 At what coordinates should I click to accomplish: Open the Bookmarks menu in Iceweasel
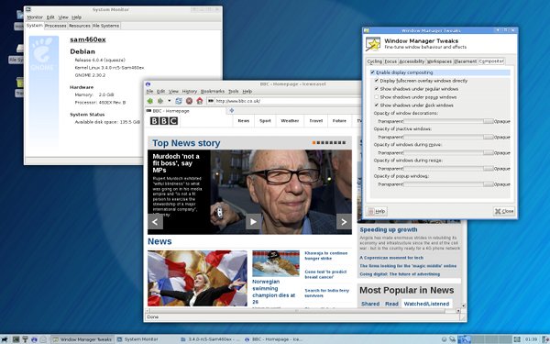coord(213,91)
